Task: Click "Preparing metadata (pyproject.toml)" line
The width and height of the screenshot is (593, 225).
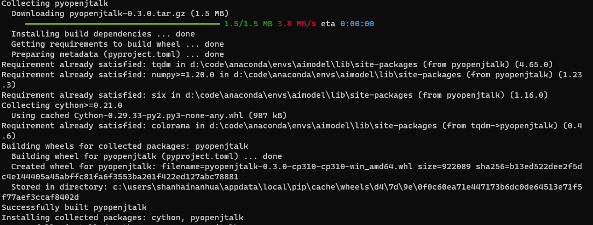Action: (x=117, y=54)
